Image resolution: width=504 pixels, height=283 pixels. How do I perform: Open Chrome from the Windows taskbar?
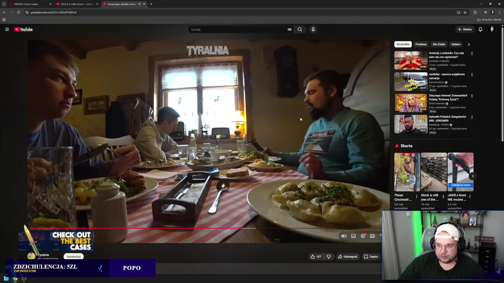15,279
